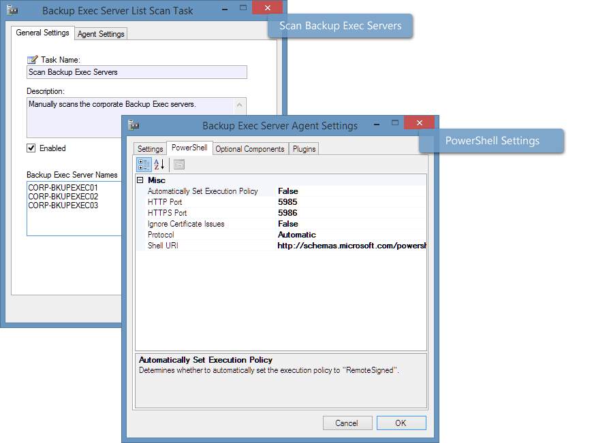Click False value for Ignore Certificate Issues
The height and width of the screenshot is (443, 609).
coord(287,223)
